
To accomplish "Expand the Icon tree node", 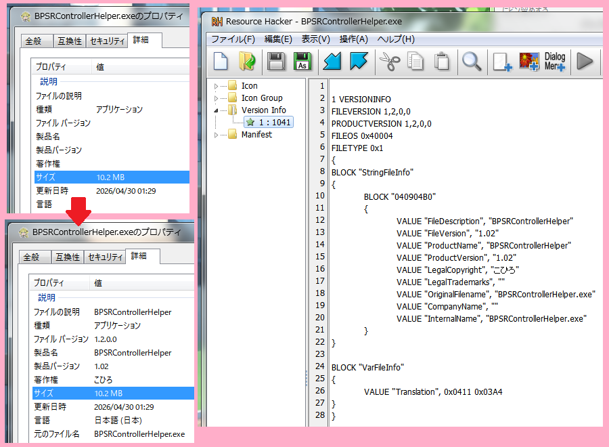I will coord(217,86).
